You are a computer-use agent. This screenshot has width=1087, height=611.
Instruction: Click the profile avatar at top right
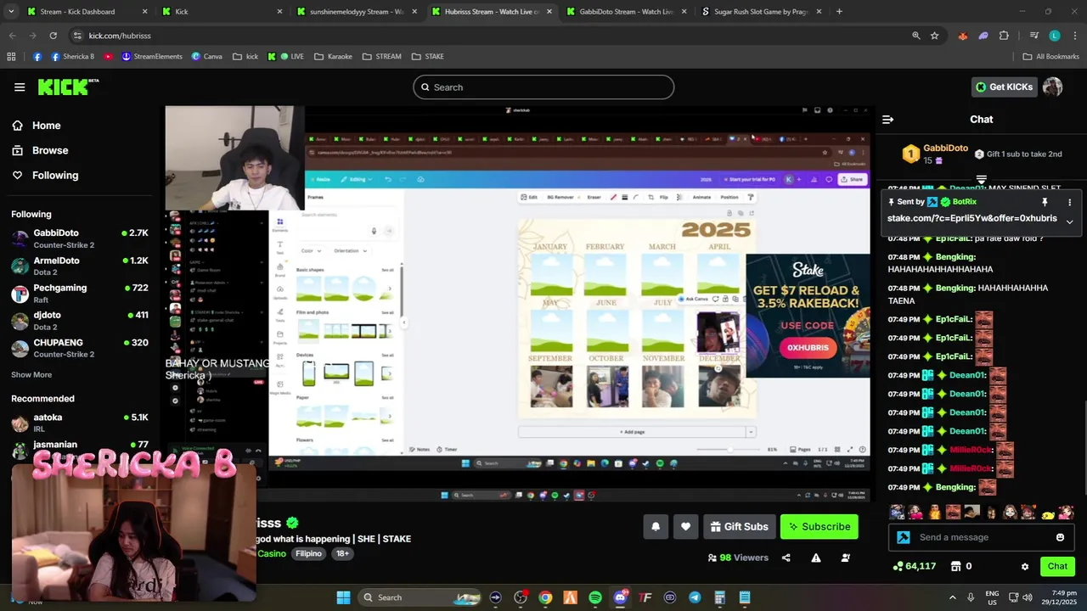pos(1053,87)
